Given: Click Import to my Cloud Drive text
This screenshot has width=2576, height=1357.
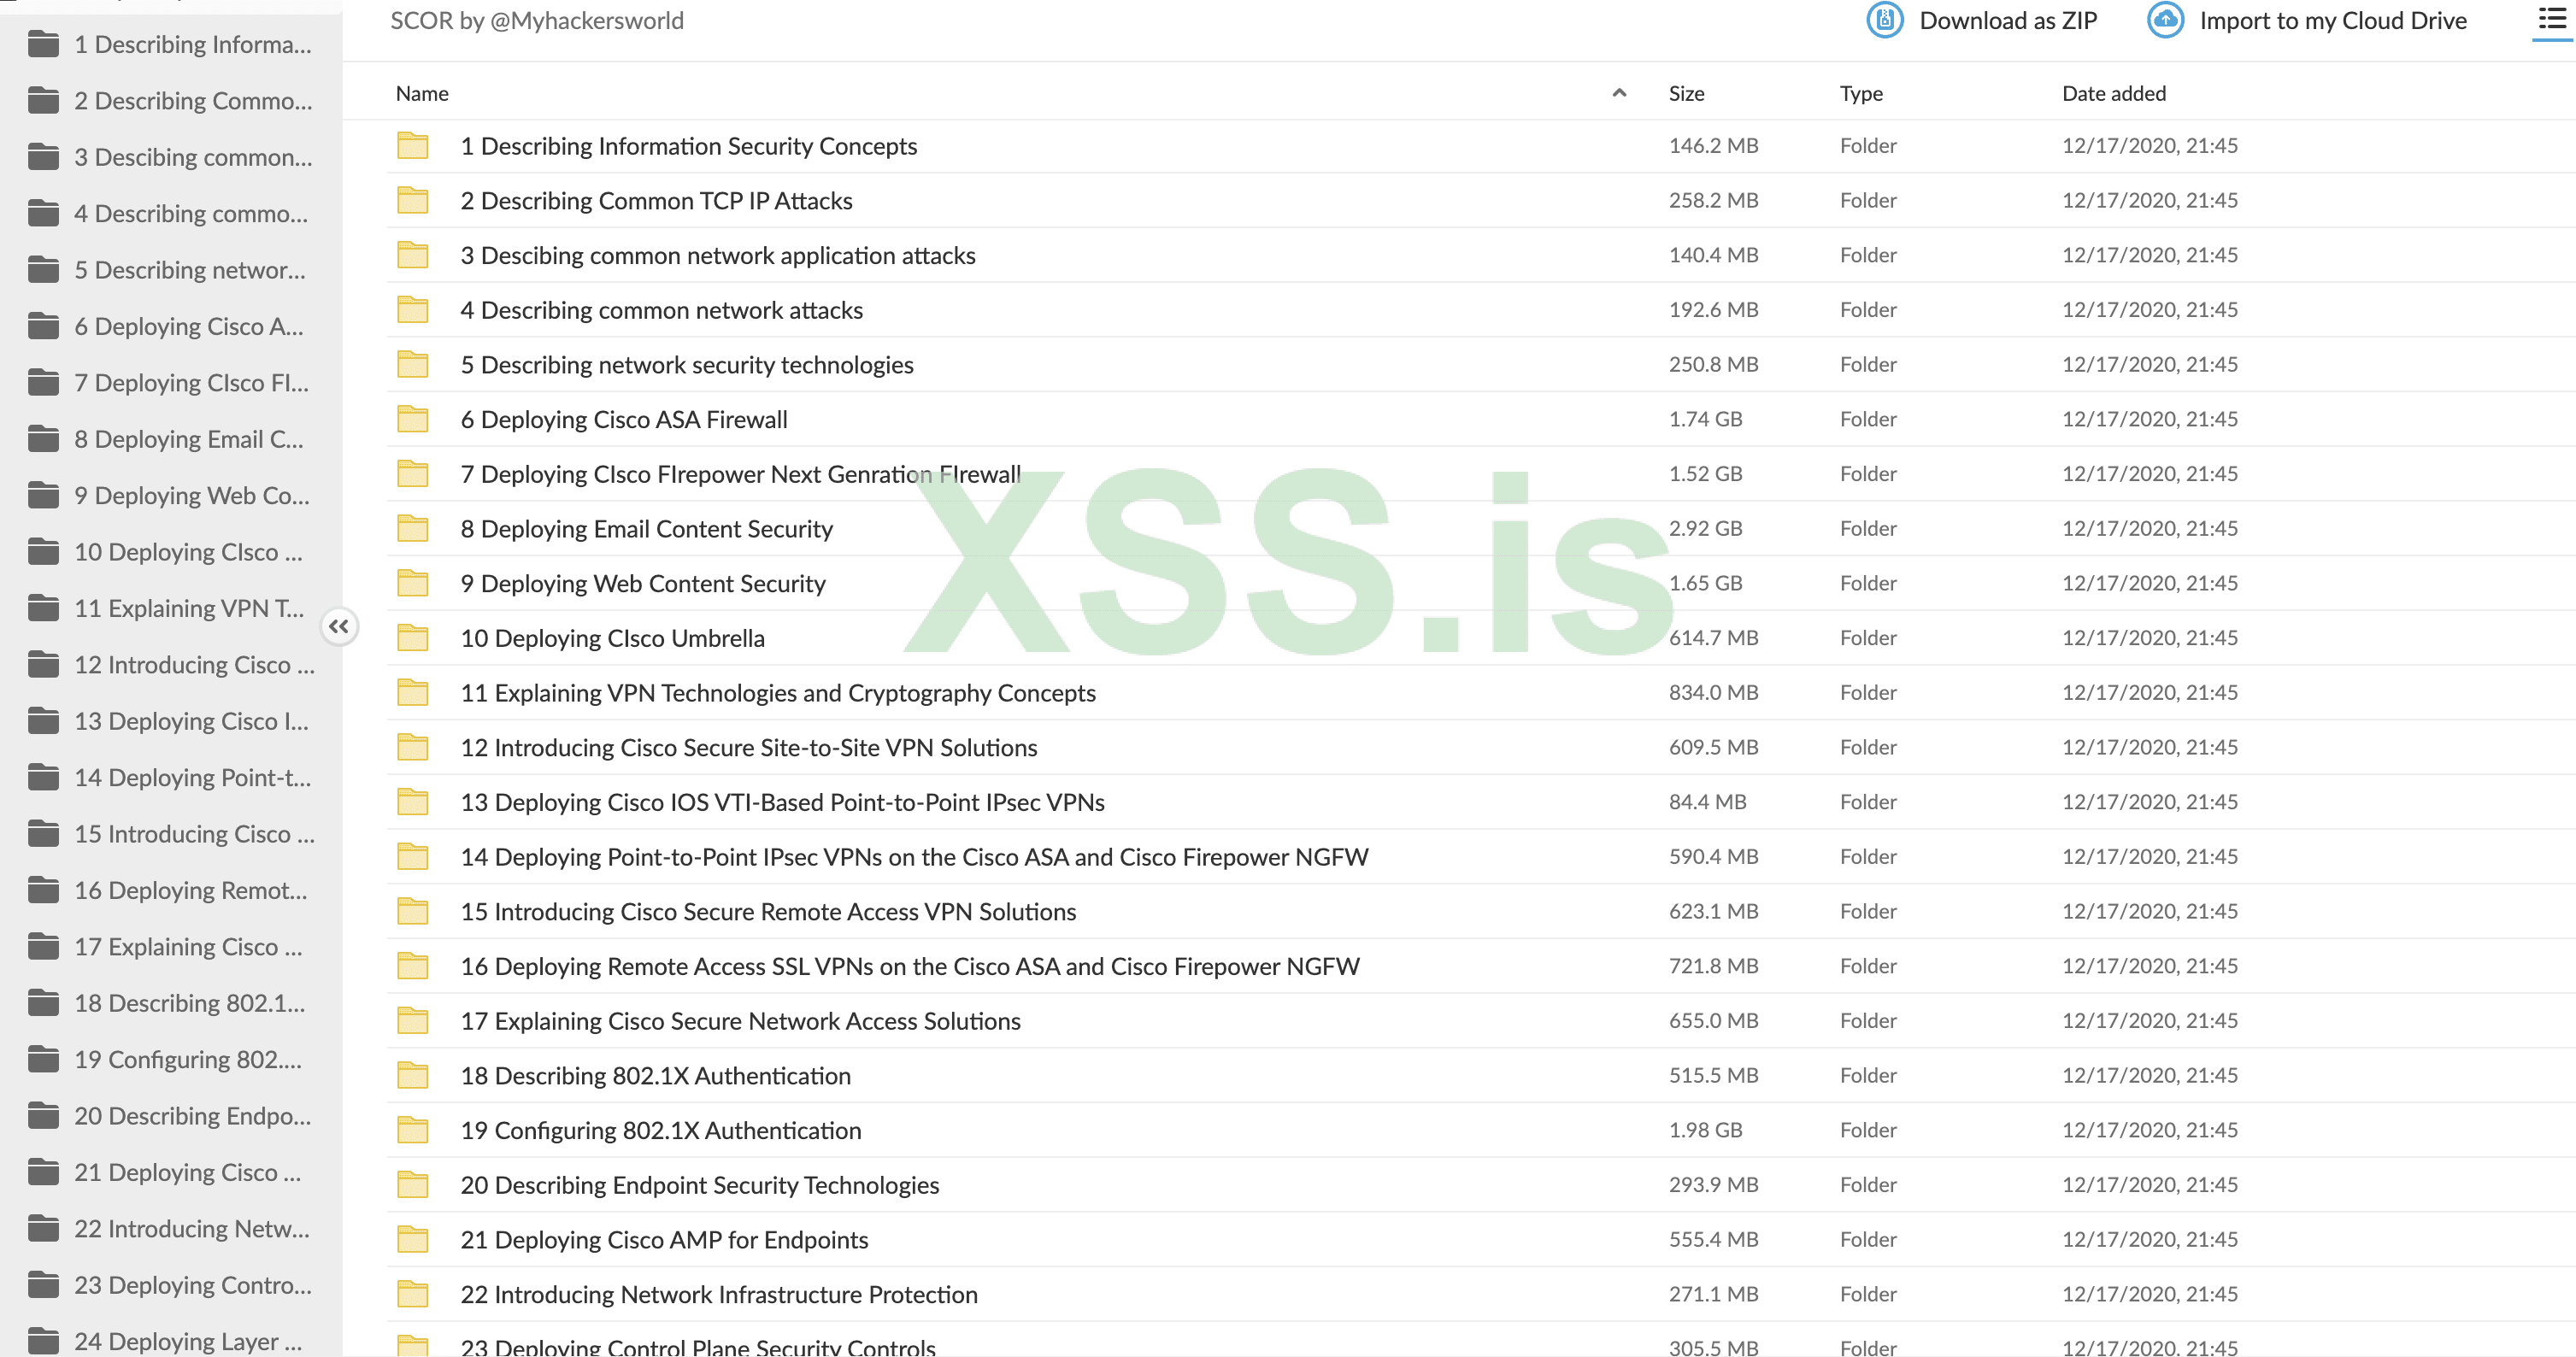Looking at the screenshot, I should coord(2332,20).
